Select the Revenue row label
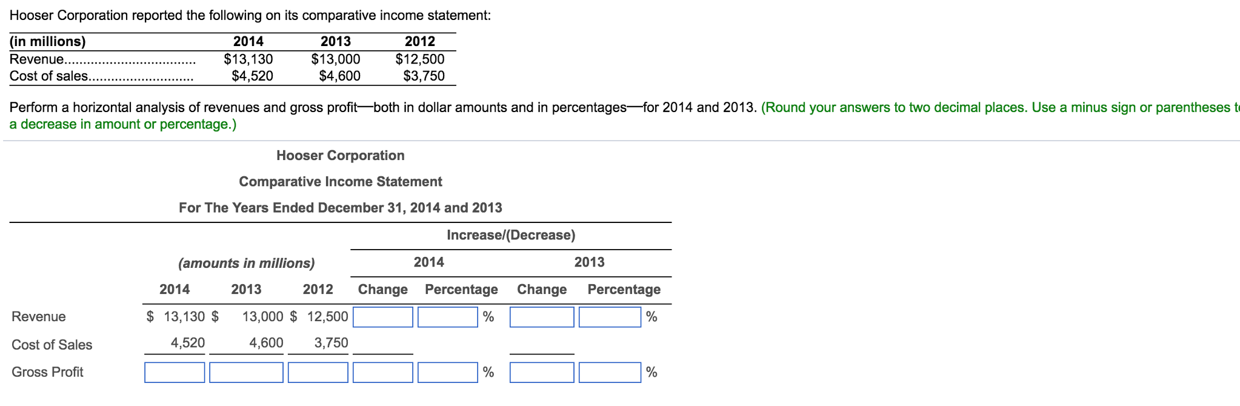This screenshot has width=1240, height=406. point(38,316)
